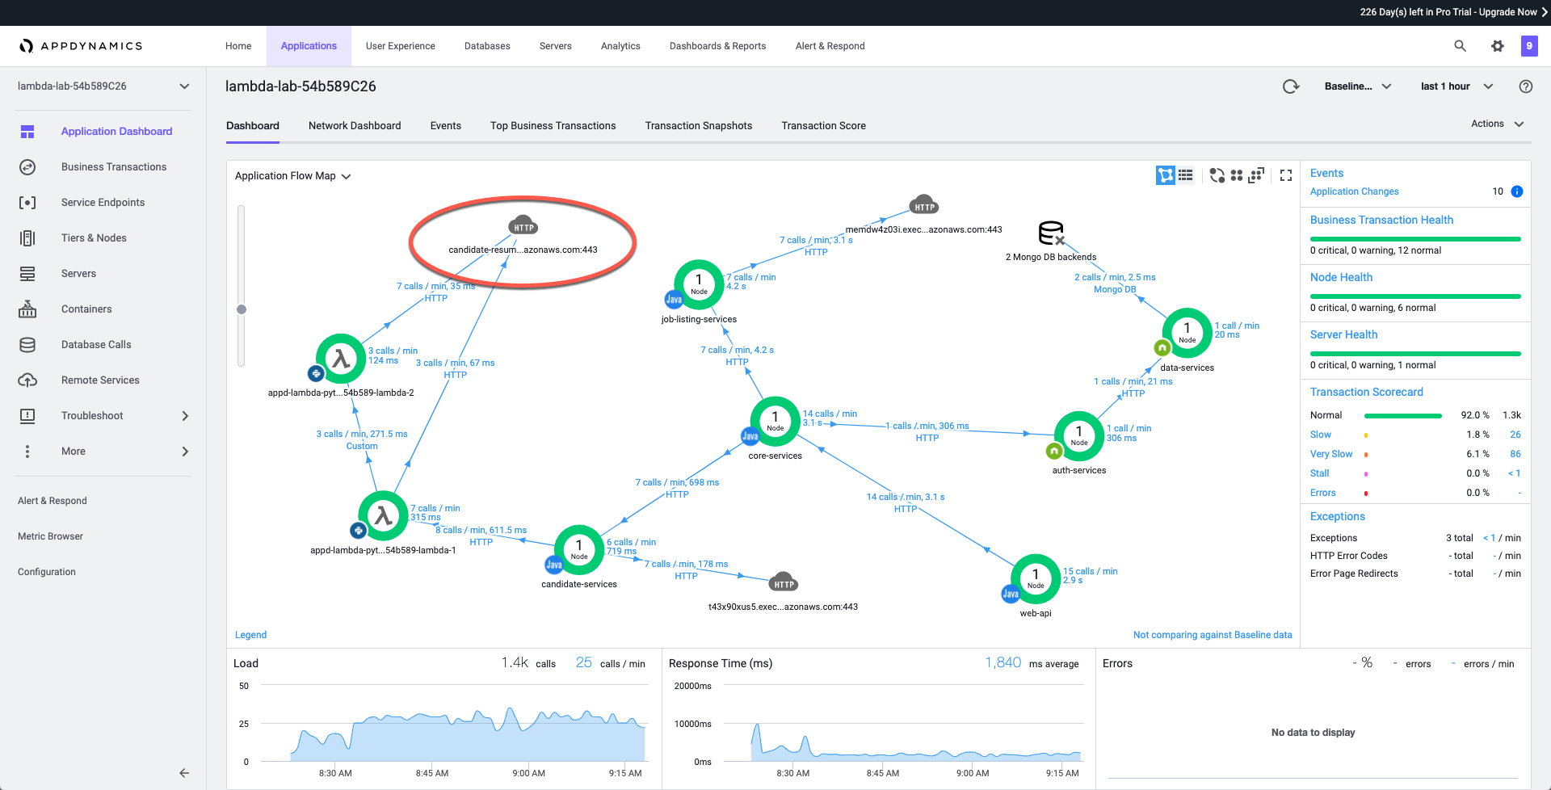Collapse the left sidebar arrow

click(184, 773)
